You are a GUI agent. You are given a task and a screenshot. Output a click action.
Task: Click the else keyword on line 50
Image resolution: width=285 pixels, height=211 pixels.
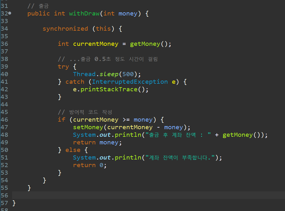point(73,150)
